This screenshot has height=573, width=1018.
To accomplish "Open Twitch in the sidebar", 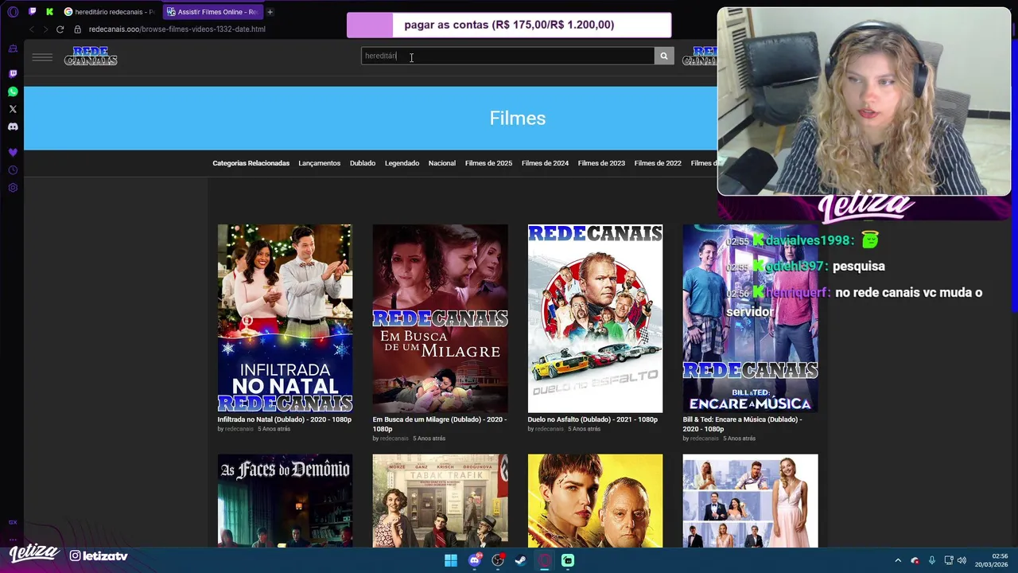I will [13, 74].
